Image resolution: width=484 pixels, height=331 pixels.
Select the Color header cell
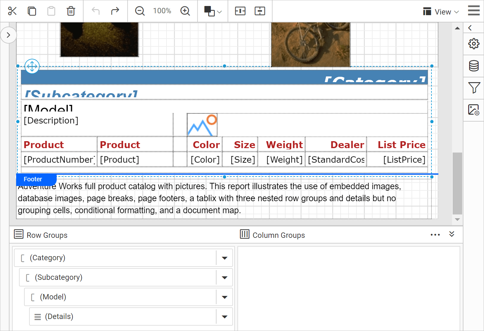(x=205, y=144)
